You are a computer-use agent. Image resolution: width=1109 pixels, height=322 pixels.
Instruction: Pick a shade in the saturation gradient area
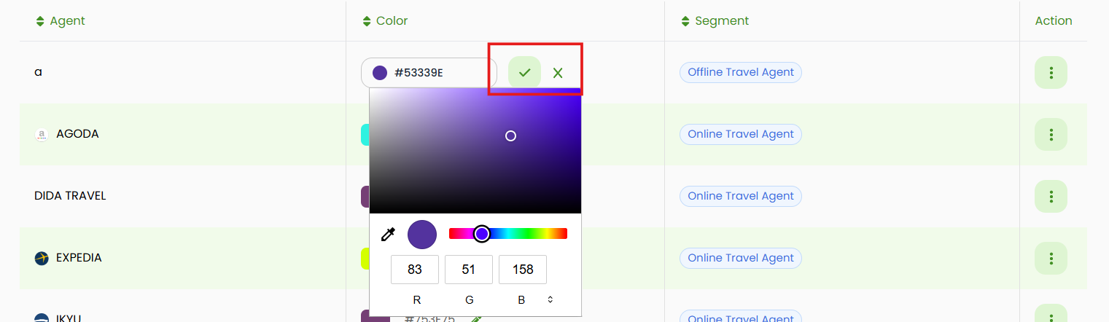point(475,151)
